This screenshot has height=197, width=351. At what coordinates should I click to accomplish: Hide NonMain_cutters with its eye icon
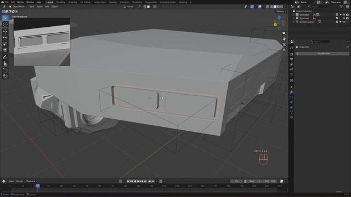point(344,22)
